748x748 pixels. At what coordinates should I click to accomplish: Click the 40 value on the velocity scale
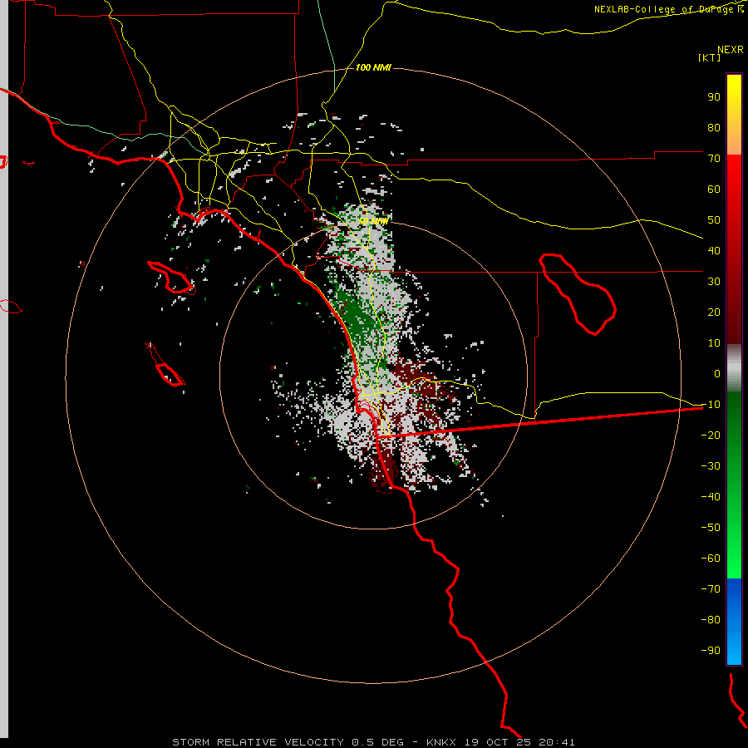[714, 251]
